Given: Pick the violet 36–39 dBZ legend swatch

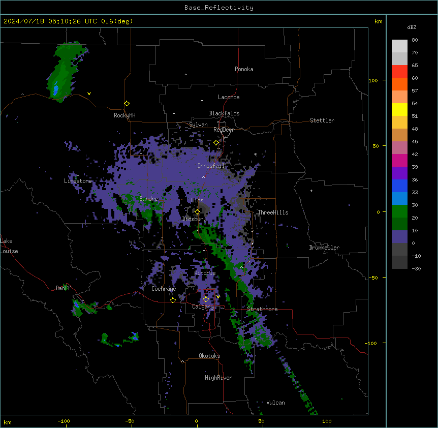Looking at the screenshot, I should 399,173.
